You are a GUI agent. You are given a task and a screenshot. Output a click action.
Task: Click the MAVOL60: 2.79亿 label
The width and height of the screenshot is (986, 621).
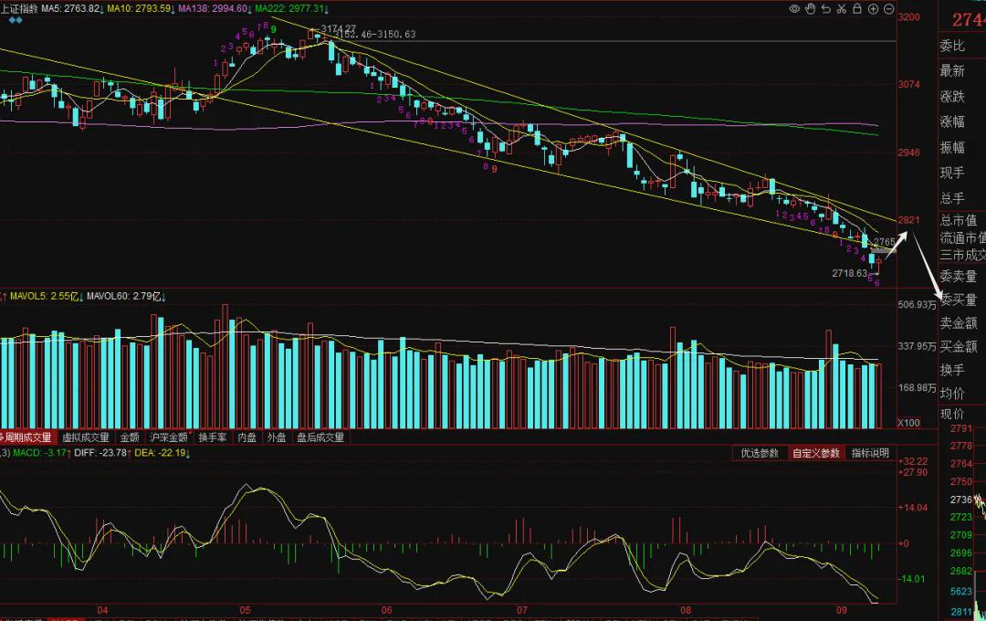pyautogui.click(x=126, y=296)
